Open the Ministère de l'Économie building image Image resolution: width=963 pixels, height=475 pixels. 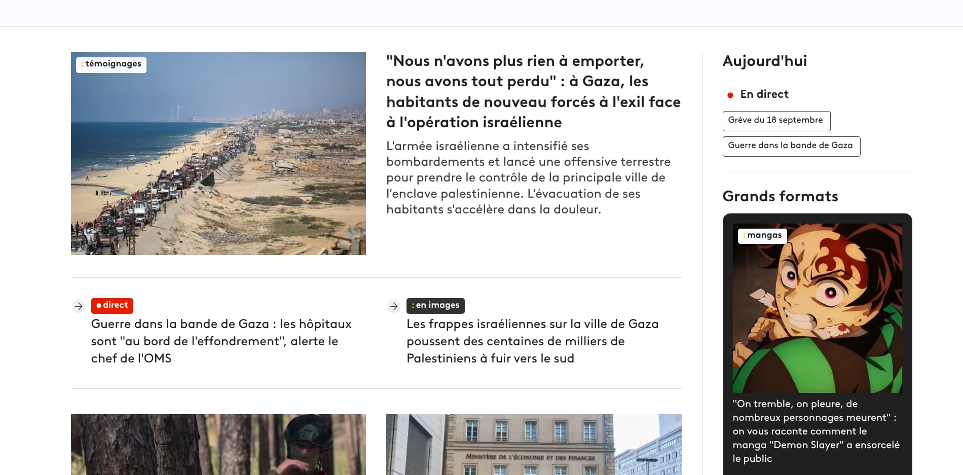pyautogui.click(x=534, y=445)
